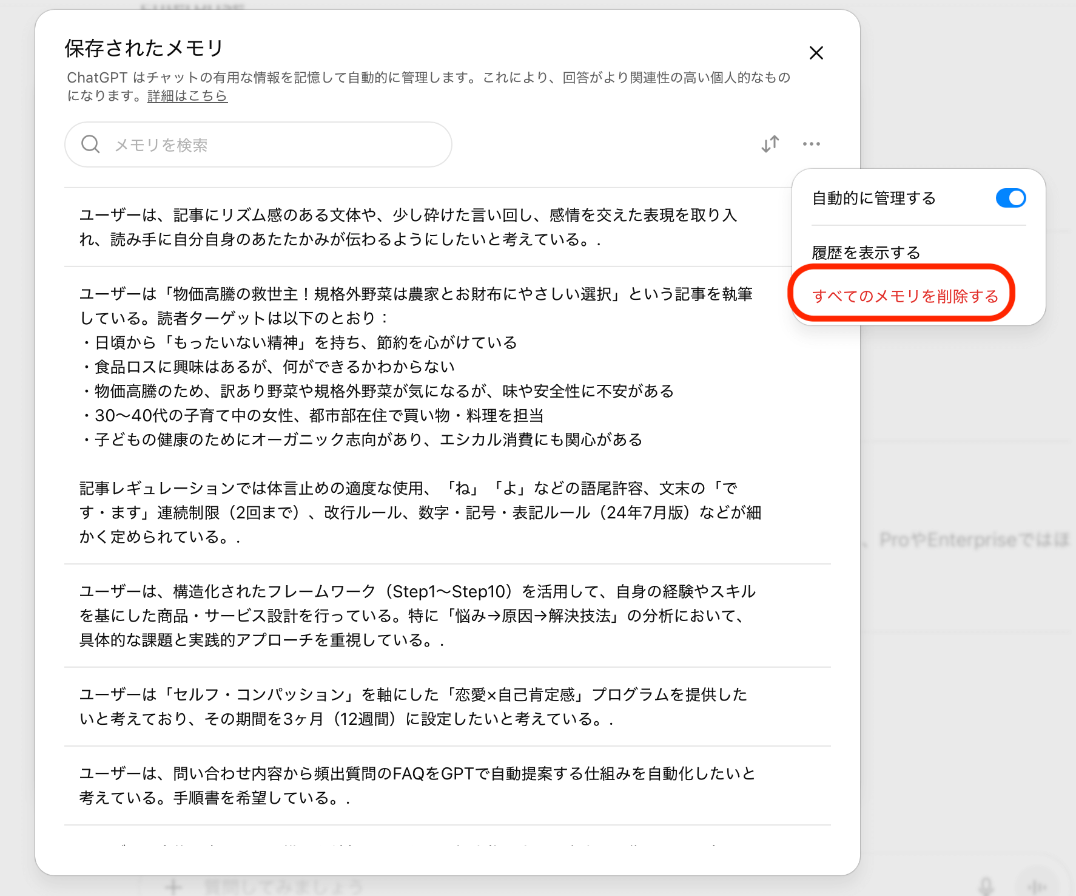The image size is (1076, 896).
Task: Toggle the 自動的に管理する switch
Action: (x=1010, y=198)
